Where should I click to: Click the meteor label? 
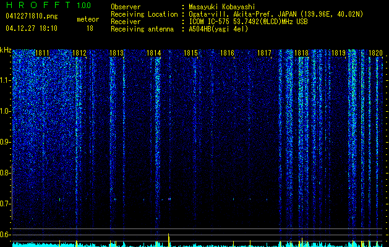click(x=88, y=19)
